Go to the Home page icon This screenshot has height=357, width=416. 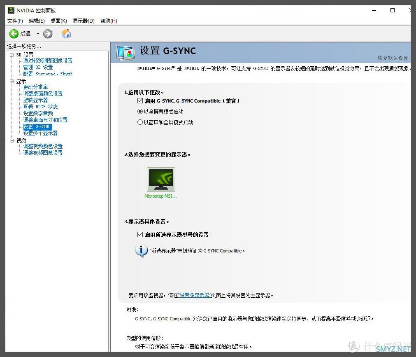(x=66, y=34)
